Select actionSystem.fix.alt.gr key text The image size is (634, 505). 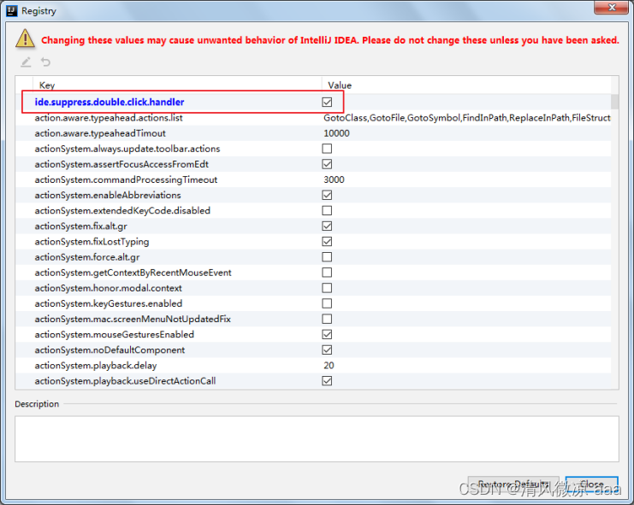81,226
